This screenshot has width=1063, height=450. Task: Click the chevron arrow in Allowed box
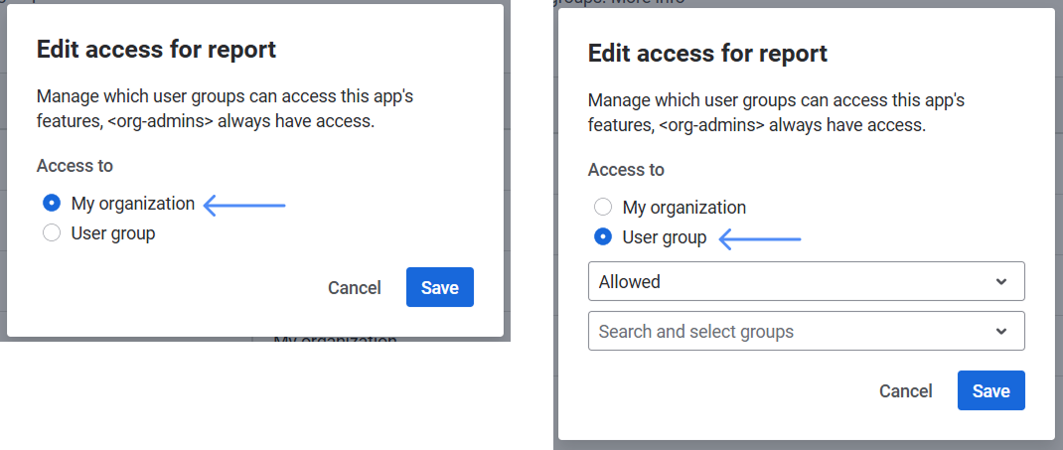[x=1001, y=282]
